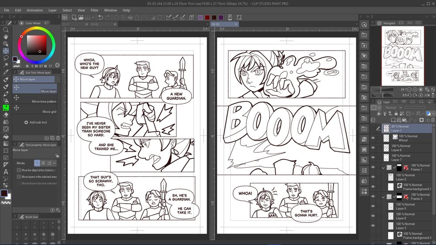Select the Operation object tool
The height and width of the screenshot is (245, 436).
[6, 44]
